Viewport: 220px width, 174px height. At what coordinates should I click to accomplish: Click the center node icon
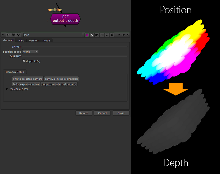(8, 35)
